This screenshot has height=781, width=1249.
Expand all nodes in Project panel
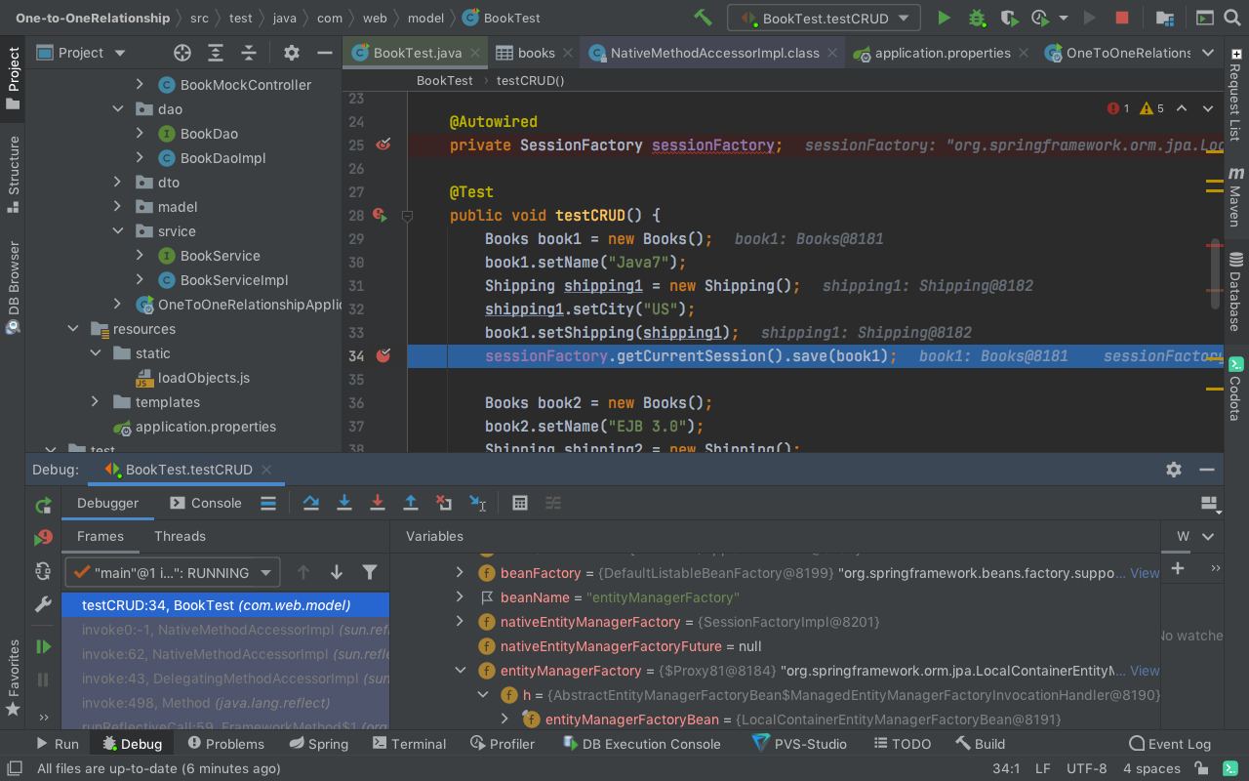[215, 53]
